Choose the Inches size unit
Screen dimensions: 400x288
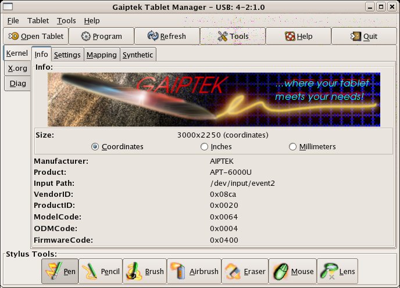point(216,147)
